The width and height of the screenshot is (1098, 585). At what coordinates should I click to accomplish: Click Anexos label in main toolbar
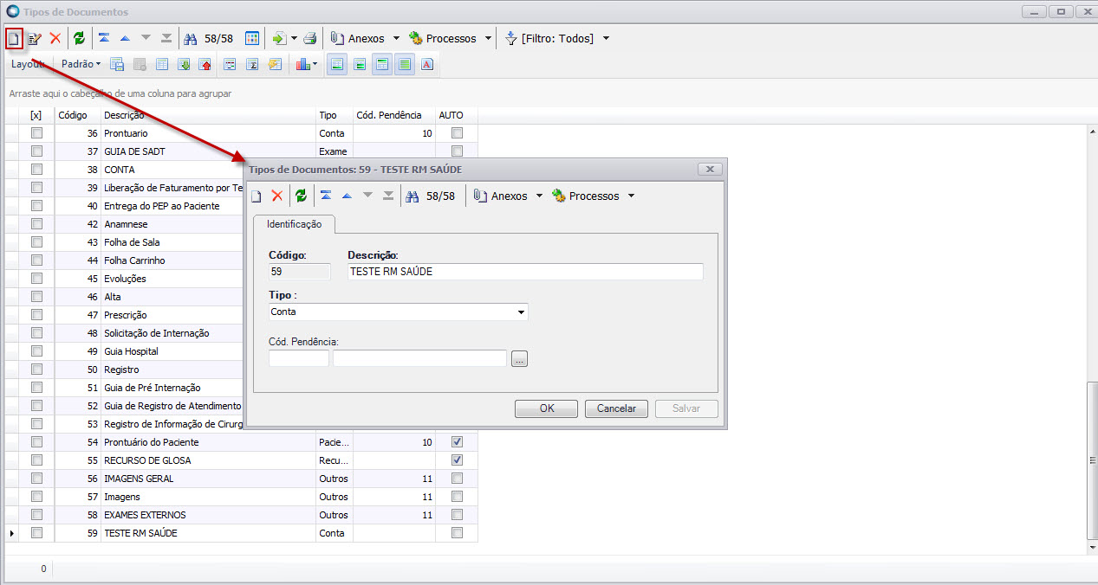pyautogui.click(x=366, y=39)
